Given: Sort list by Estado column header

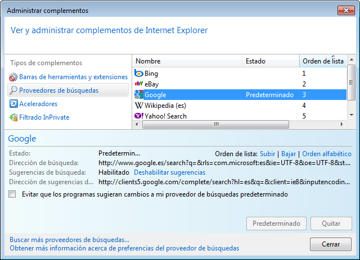Looking at the screenshot, I should [x=271, y=61].
